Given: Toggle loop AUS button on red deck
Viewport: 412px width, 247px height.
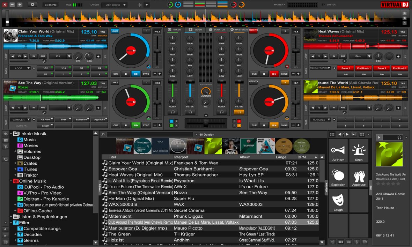Looking at the screenshot, I should pyautogui.click(x=343, y=56).
